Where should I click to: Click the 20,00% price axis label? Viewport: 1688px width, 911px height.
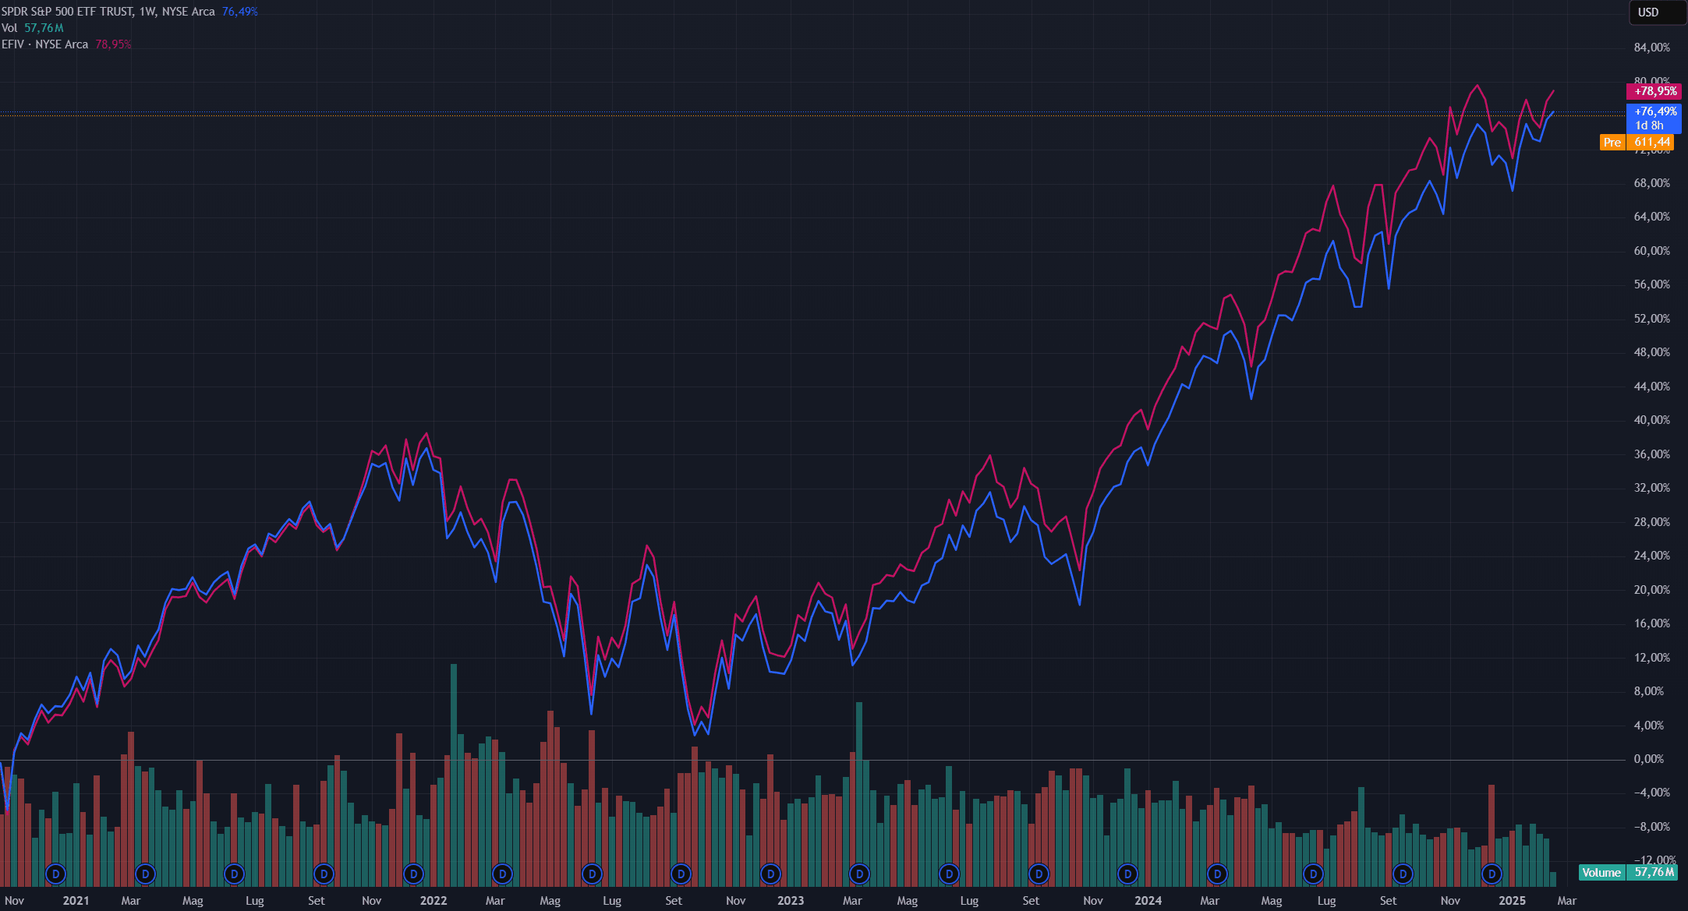[x=1652, y=590]
